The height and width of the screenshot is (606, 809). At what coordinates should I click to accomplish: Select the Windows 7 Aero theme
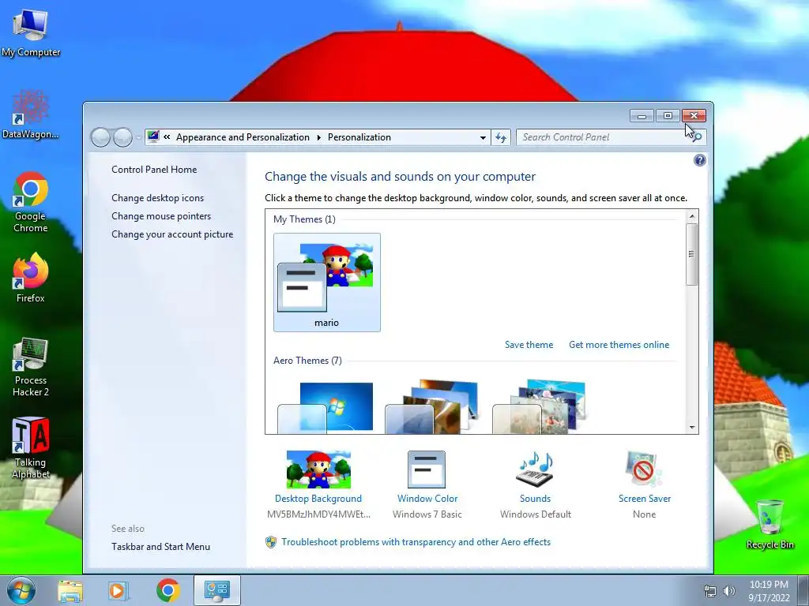click(325, 407)
